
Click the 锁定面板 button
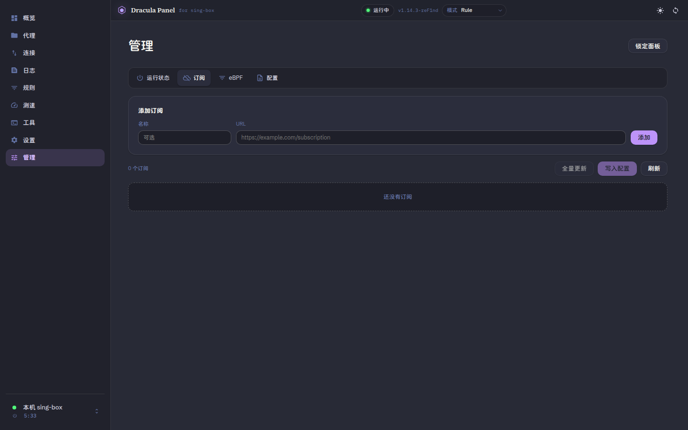(x=647, y=46)
